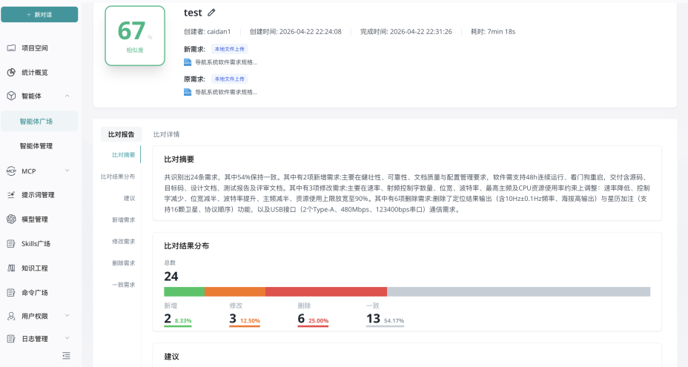Screen dimensions: 688x367
Task: Click the 命令广场 icon
Action: point(11,292)
